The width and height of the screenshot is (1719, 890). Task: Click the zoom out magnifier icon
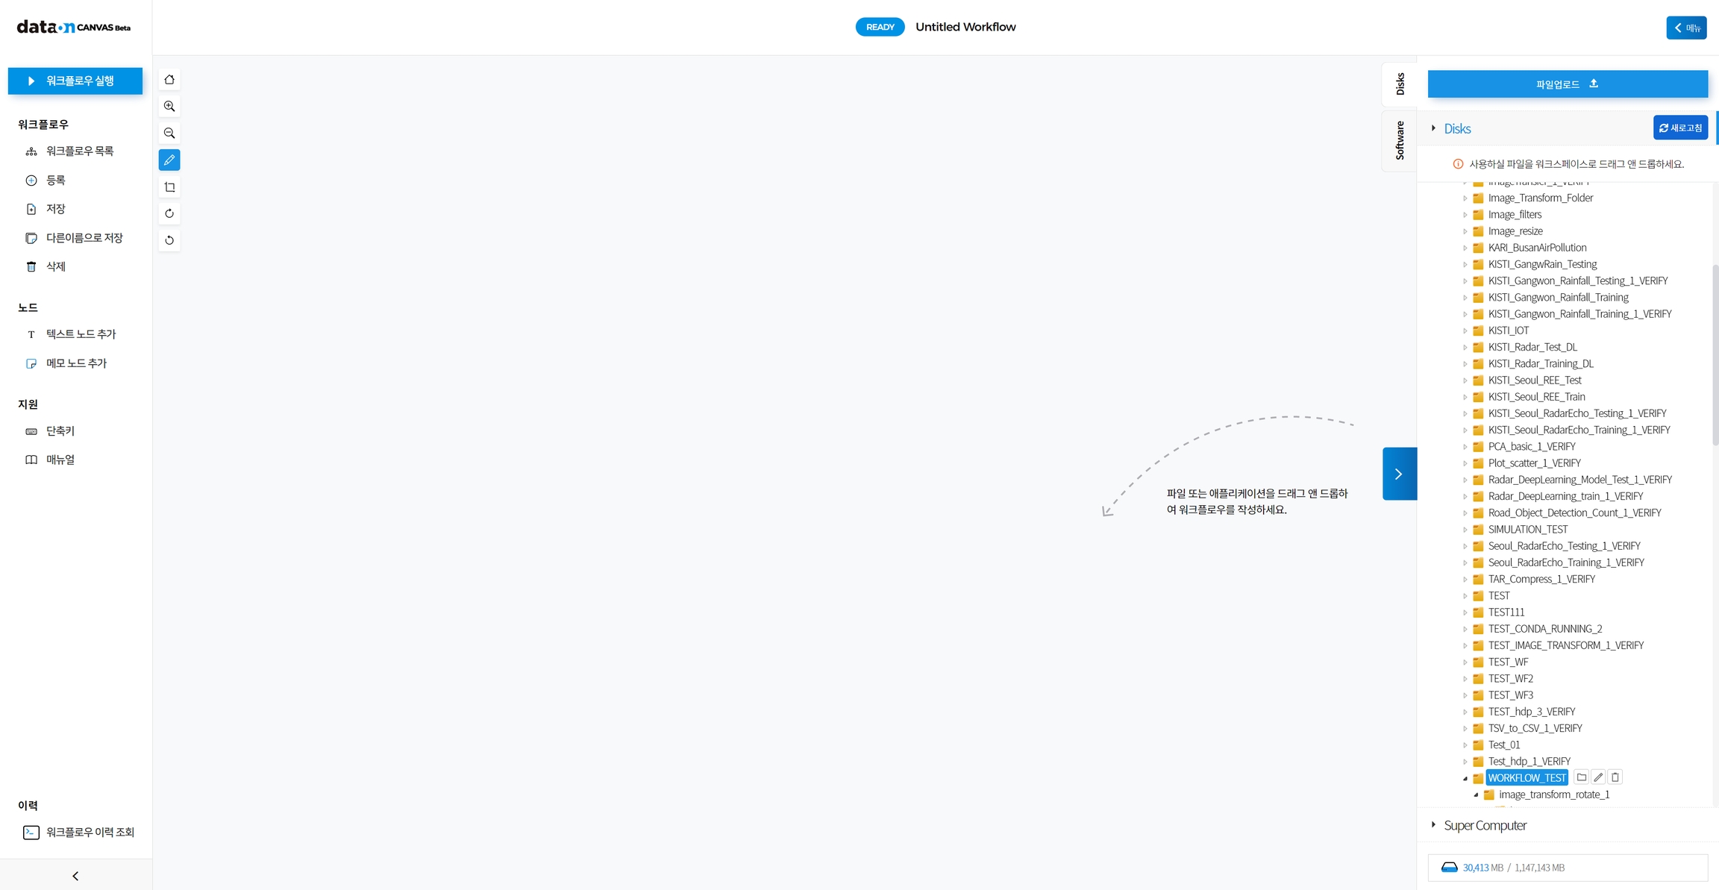tap(169, 134)
